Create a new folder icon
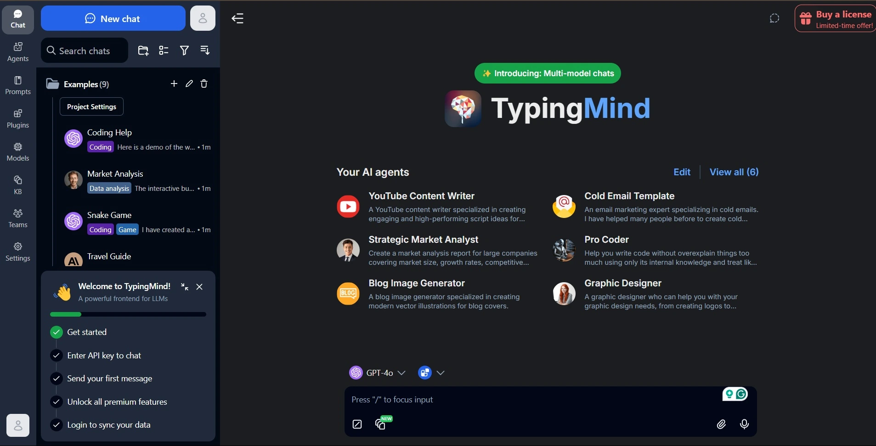 point(143,50)
